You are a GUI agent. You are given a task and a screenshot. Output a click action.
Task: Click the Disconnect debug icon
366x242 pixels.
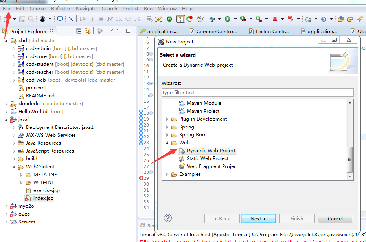[110, 19]
